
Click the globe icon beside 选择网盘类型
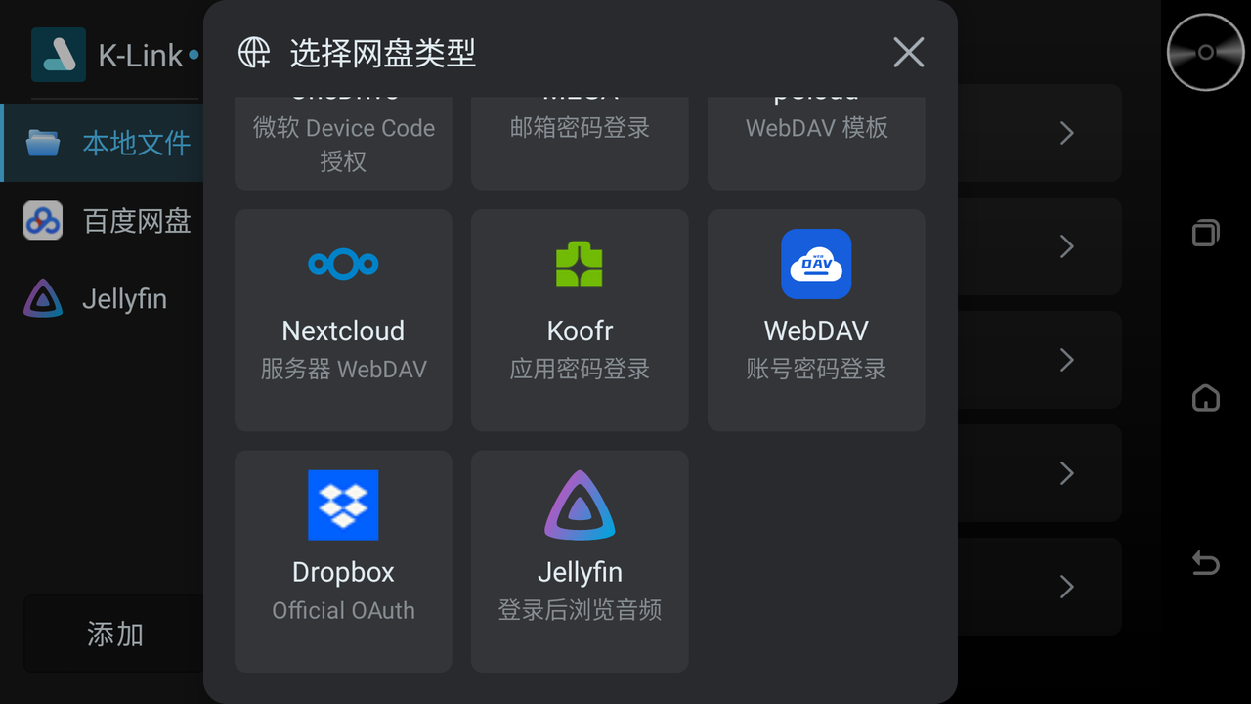pos(254,53)
